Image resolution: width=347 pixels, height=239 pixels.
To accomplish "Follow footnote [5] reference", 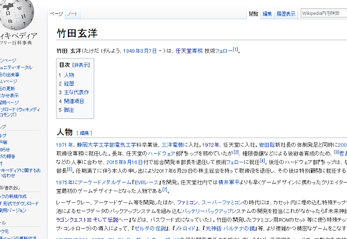I will coord(70,169).
